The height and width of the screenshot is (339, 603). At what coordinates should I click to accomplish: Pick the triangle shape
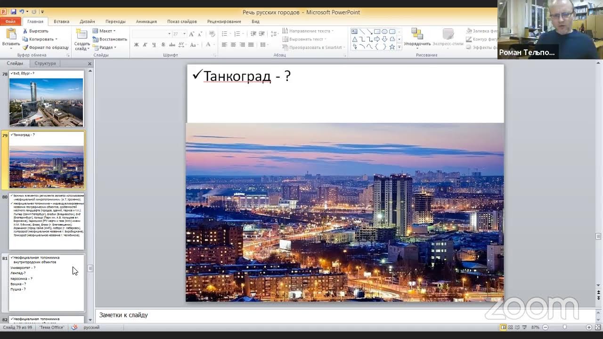coord(354,39)
